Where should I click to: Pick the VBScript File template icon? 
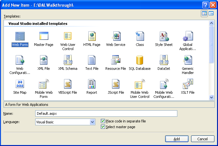tap(68, 84)
